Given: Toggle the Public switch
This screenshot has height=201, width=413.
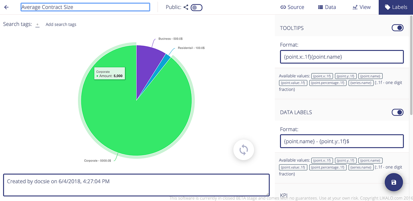Looking at the screenshot, I should coord(196,7).
